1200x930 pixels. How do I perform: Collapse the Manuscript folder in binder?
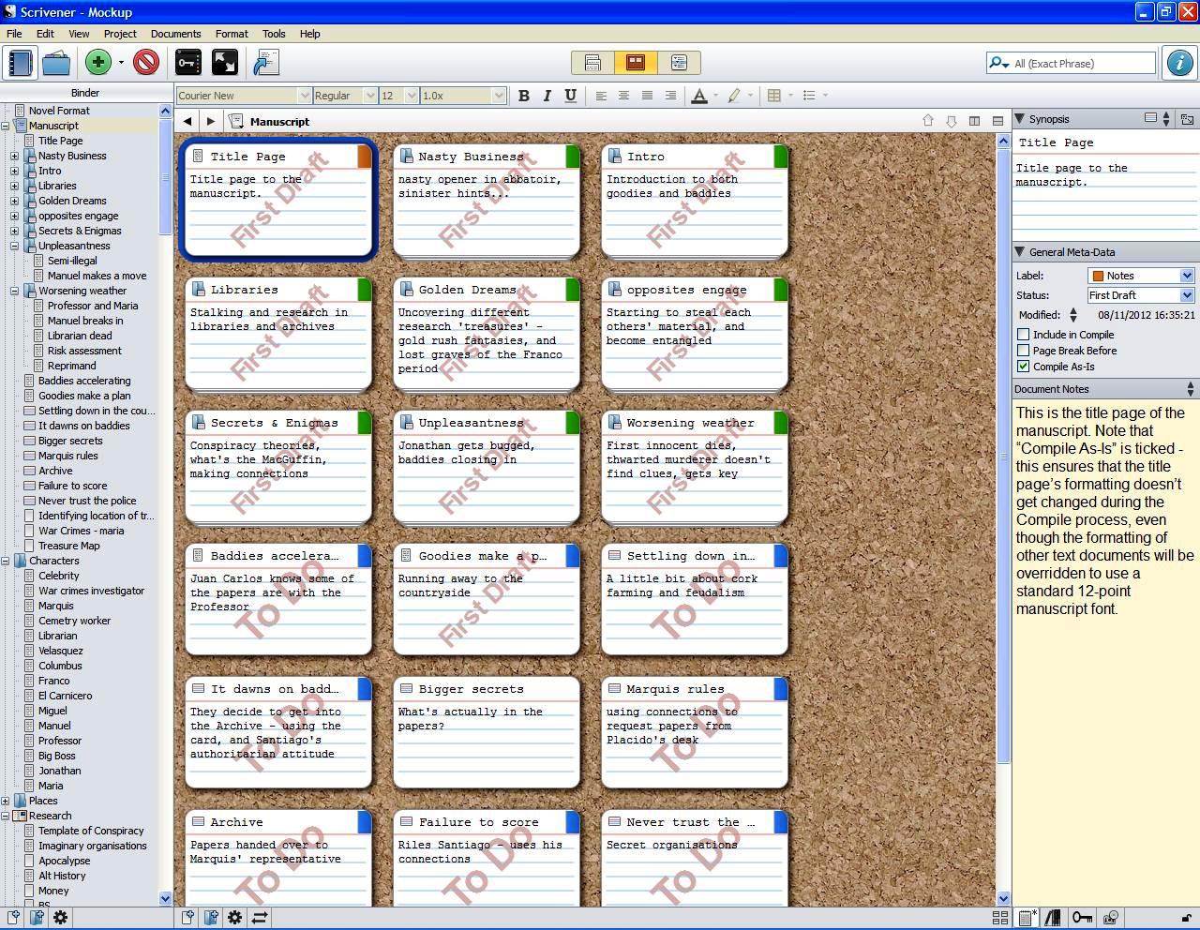pyautogui.click(x=5, y=126)
